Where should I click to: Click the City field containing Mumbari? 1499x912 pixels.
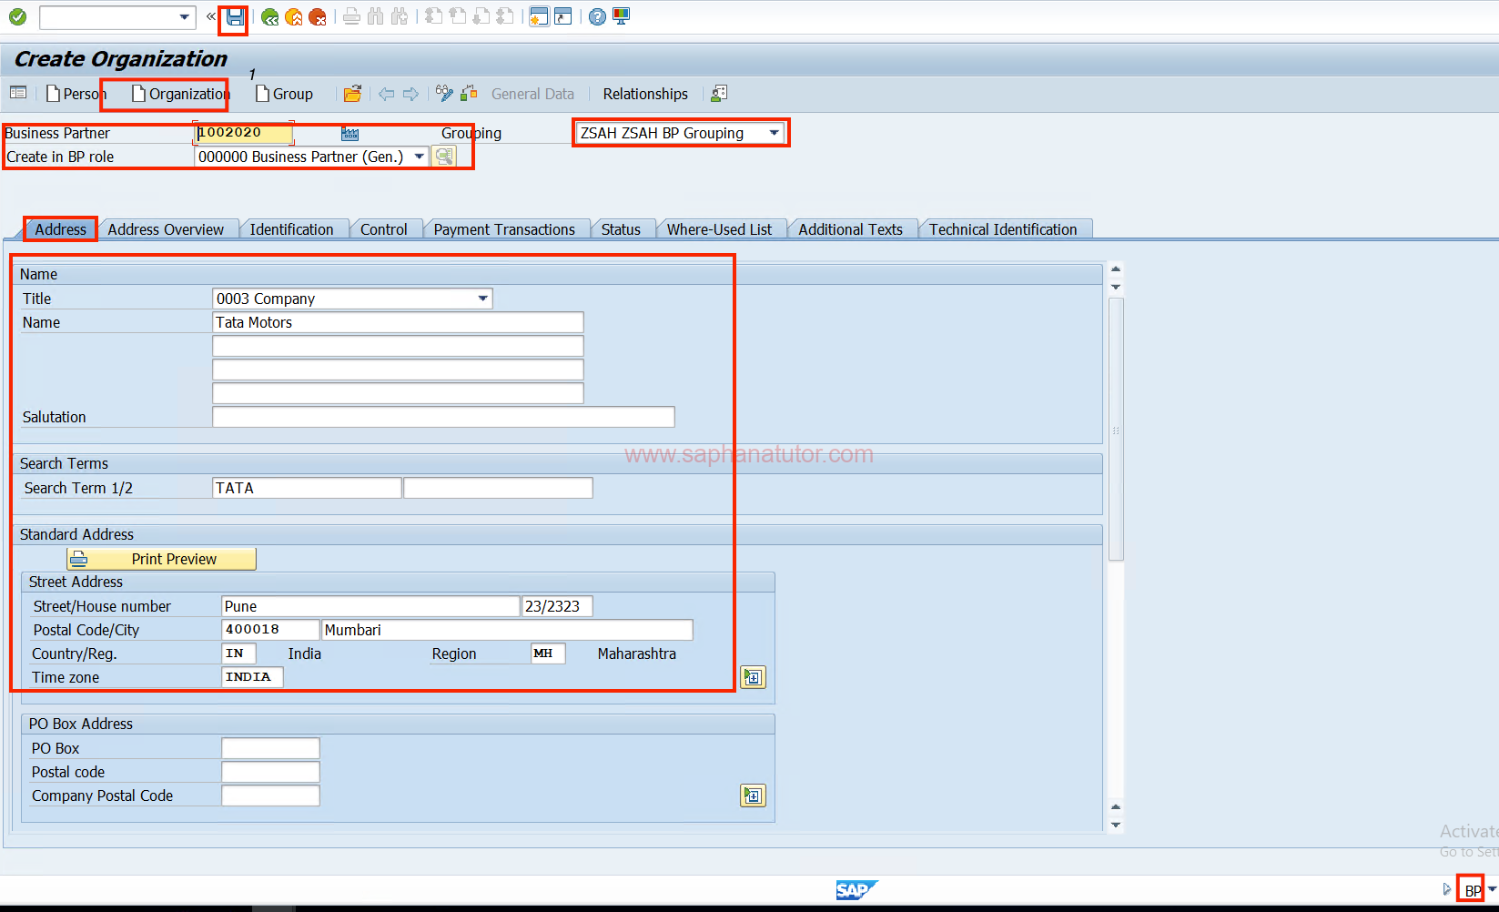(507, 630)
